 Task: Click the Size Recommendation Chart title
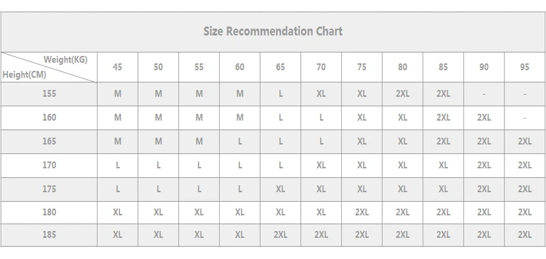(x=273, y=31)
